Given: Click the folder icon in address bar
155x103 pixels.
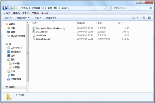Looking at the screenshot, I should [16, 8].
